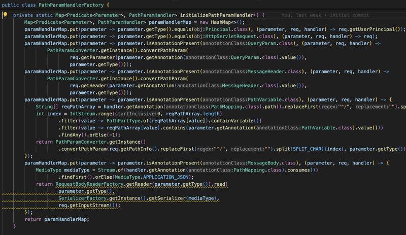Click 'req.getHeader' in the code

[x=88, y=85]
